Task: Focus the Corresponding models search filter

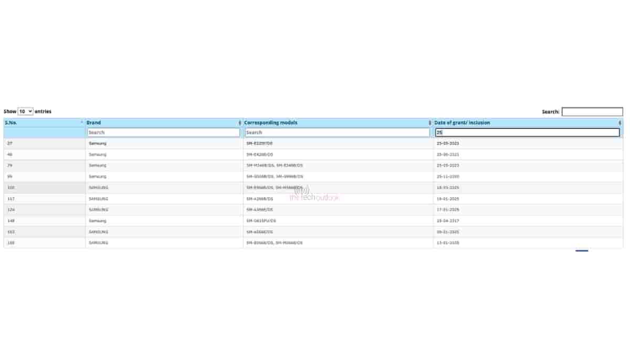Action: [337, 133]
